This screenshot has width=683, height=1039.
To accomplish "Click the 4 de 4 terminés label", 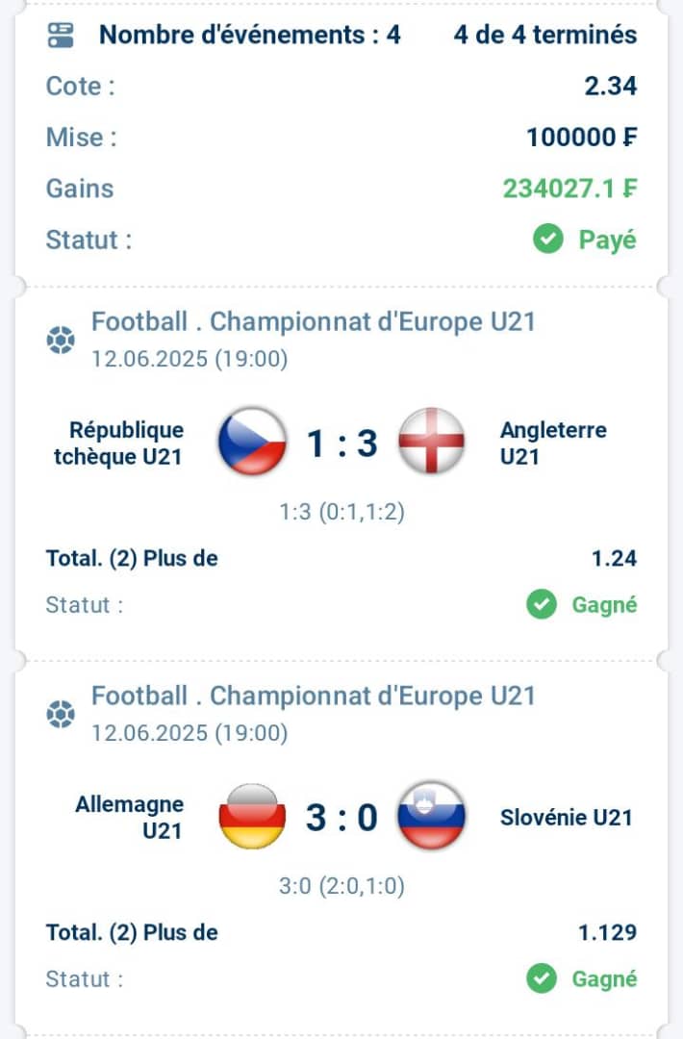I will tap(545, 36).
